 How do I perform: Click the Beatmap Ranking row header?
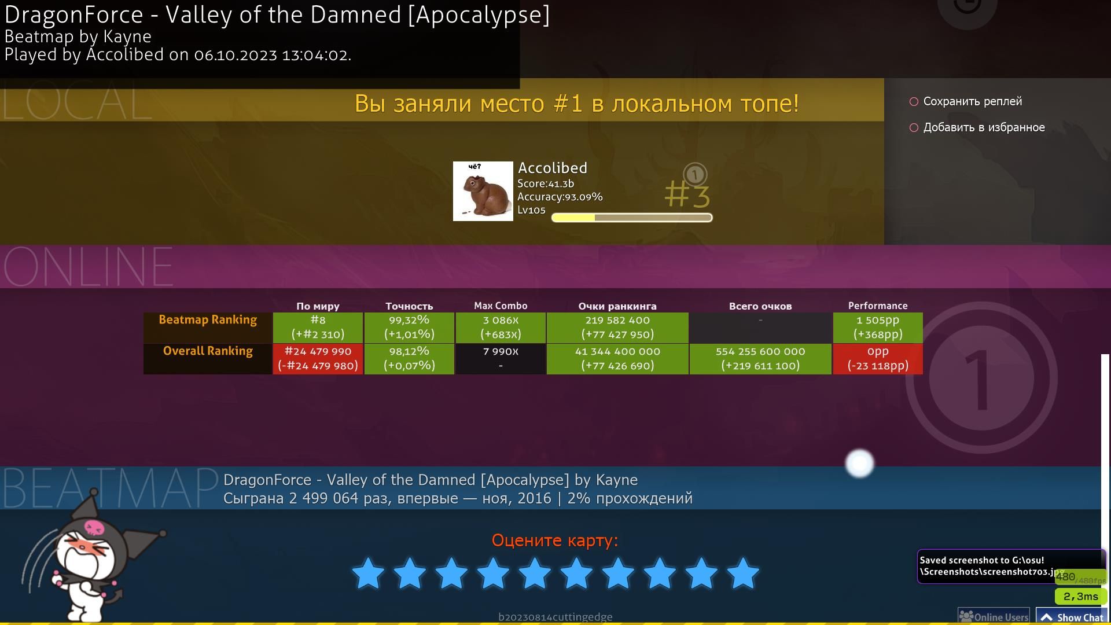coord(208,320)
